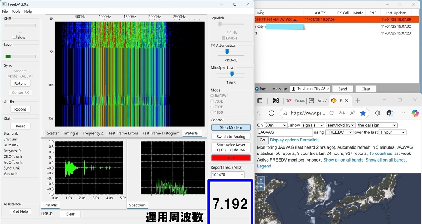Start read aloud from the address bar
The width and height of the screenshot is (422, 224).
click(353, 113)
